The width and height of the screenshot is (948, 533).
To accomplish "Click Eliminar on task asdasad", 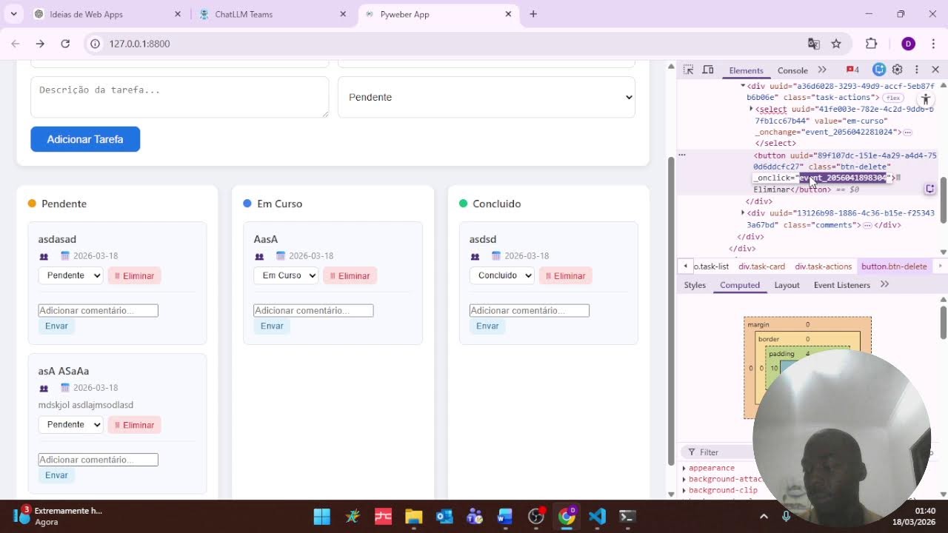I will (134, 275).
